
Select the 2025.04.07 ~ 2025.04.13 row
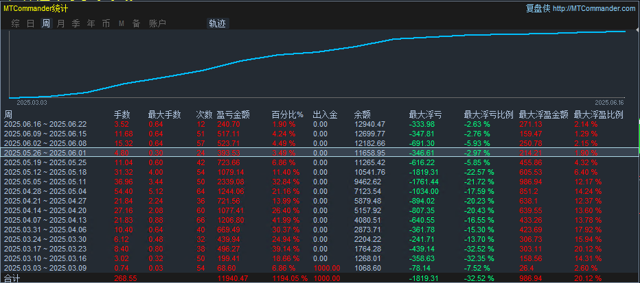tap(319, 220)
